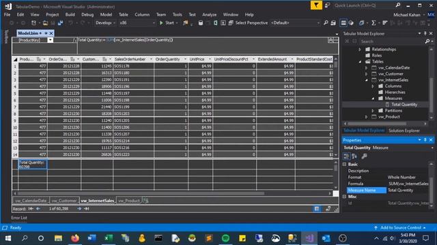
Task: Switch to the vw_CalendarDate table tab
Action: pyautogui.click(x=31, y=201)
